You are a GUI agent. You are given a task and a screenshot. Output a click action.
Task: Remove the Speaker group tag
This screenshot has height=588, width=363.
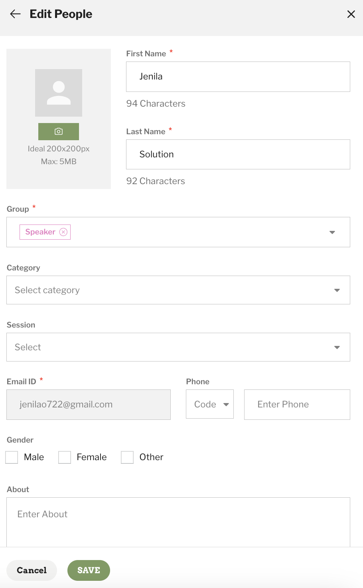pyautogui.click(x=63, y=232)
